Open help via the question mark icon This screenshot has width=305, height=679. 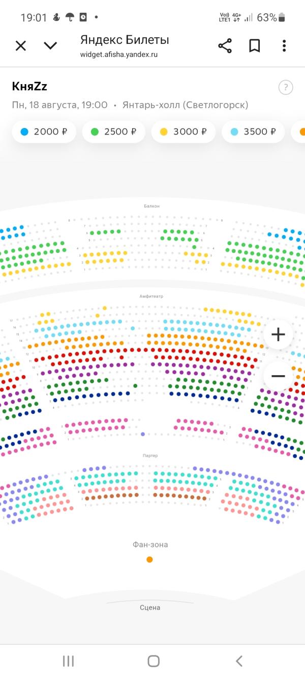[286, 87]
